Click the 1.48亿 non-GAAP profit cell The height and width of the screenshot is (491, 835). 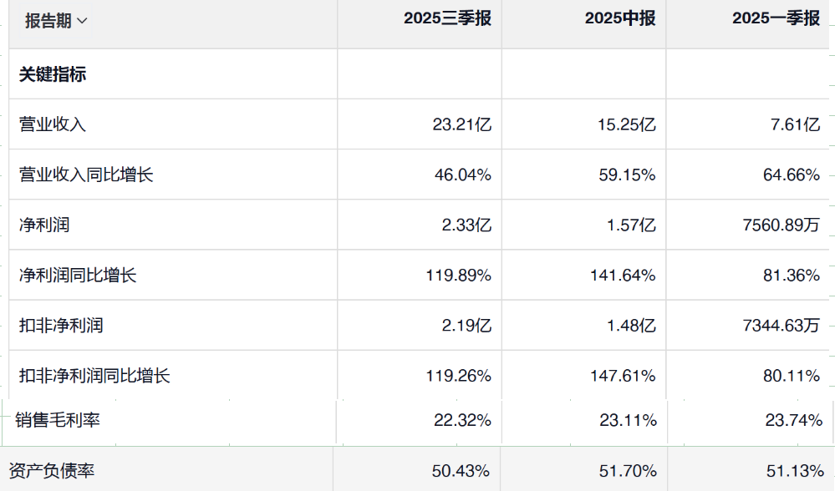[631, 326]
